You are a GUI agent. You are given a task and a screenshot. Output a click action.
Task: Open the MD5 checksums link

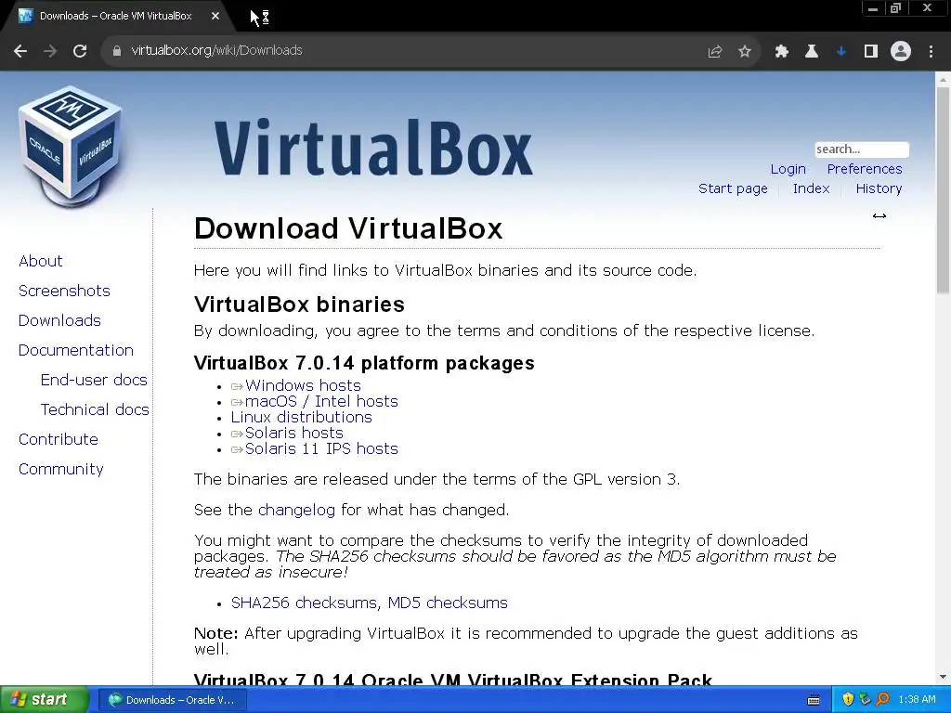[x=448, y=603]
